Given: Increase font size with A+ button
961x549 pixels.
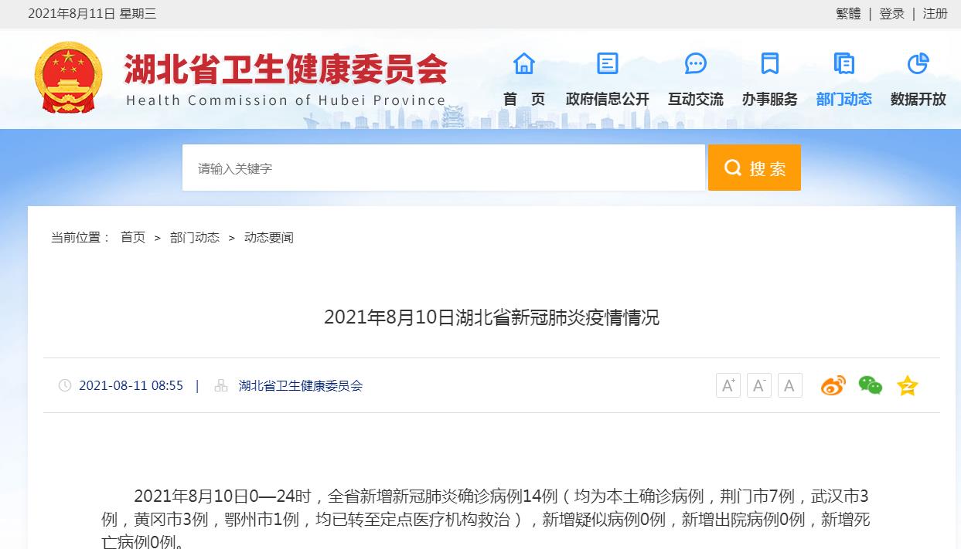Looking at the screenshot, I should coord(728,385).
